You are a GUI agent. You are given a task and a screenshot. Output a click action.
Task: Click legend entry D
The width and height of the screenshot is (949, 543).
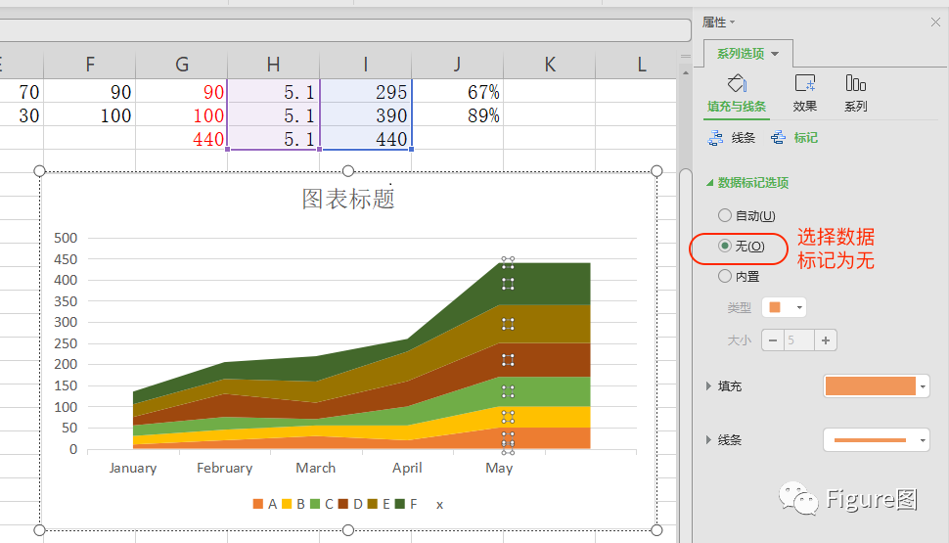pos(350,504)
